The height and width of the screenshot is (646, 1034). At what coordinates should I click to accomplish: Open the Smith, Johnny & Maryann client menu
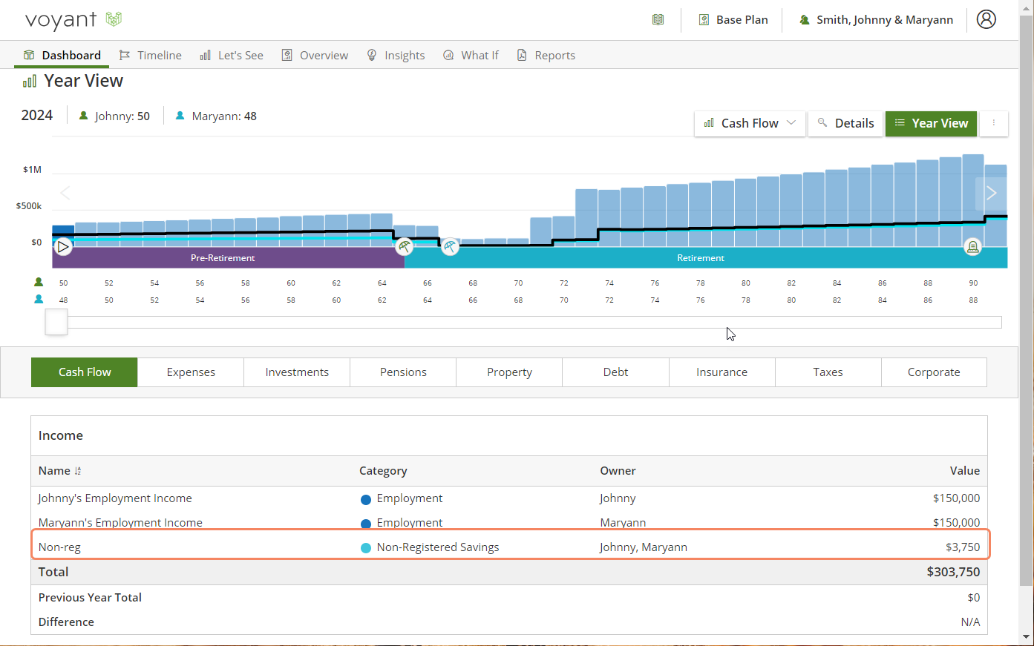876,20
